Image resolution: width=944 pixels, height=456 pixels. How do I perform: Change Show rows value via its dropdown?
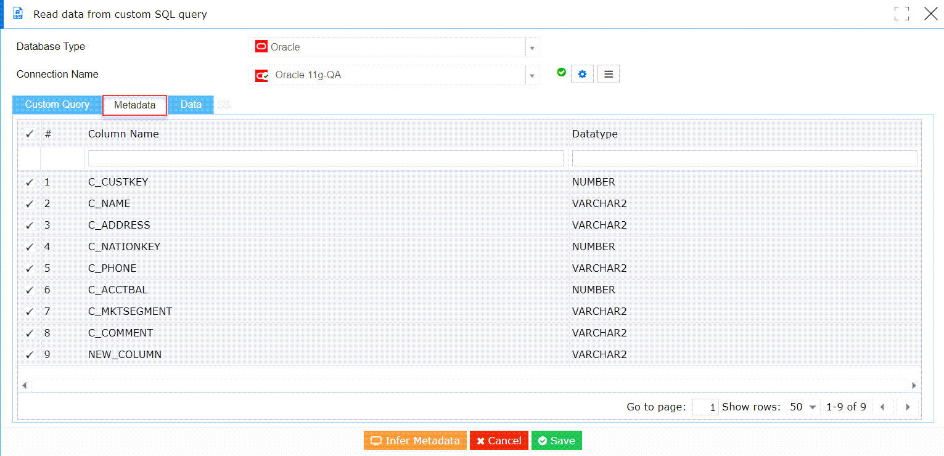click(812, 407)
